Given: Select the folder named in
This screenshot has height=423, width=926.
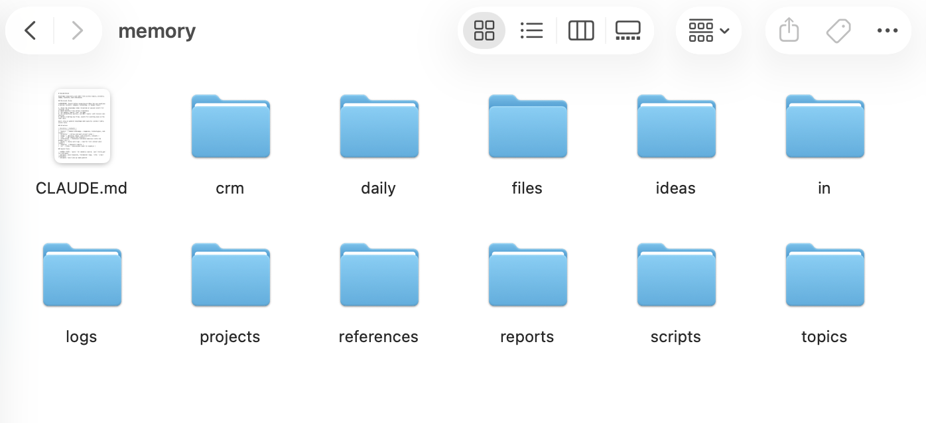Looking at the screenshot, I should tap(825, 126).
